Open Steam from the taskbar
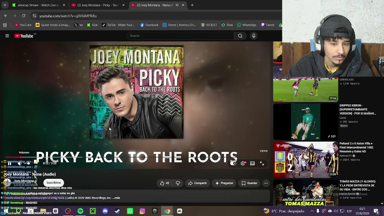Viewport: 384px width, 216px height. 117,211
